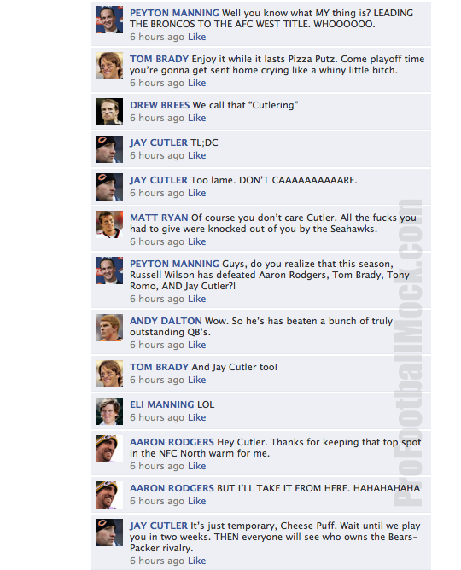Click Matt Ryan's profile thumbnail
The height and width of the screenshot is (570, 461).
pyautogui.click(x=109, y=224)
